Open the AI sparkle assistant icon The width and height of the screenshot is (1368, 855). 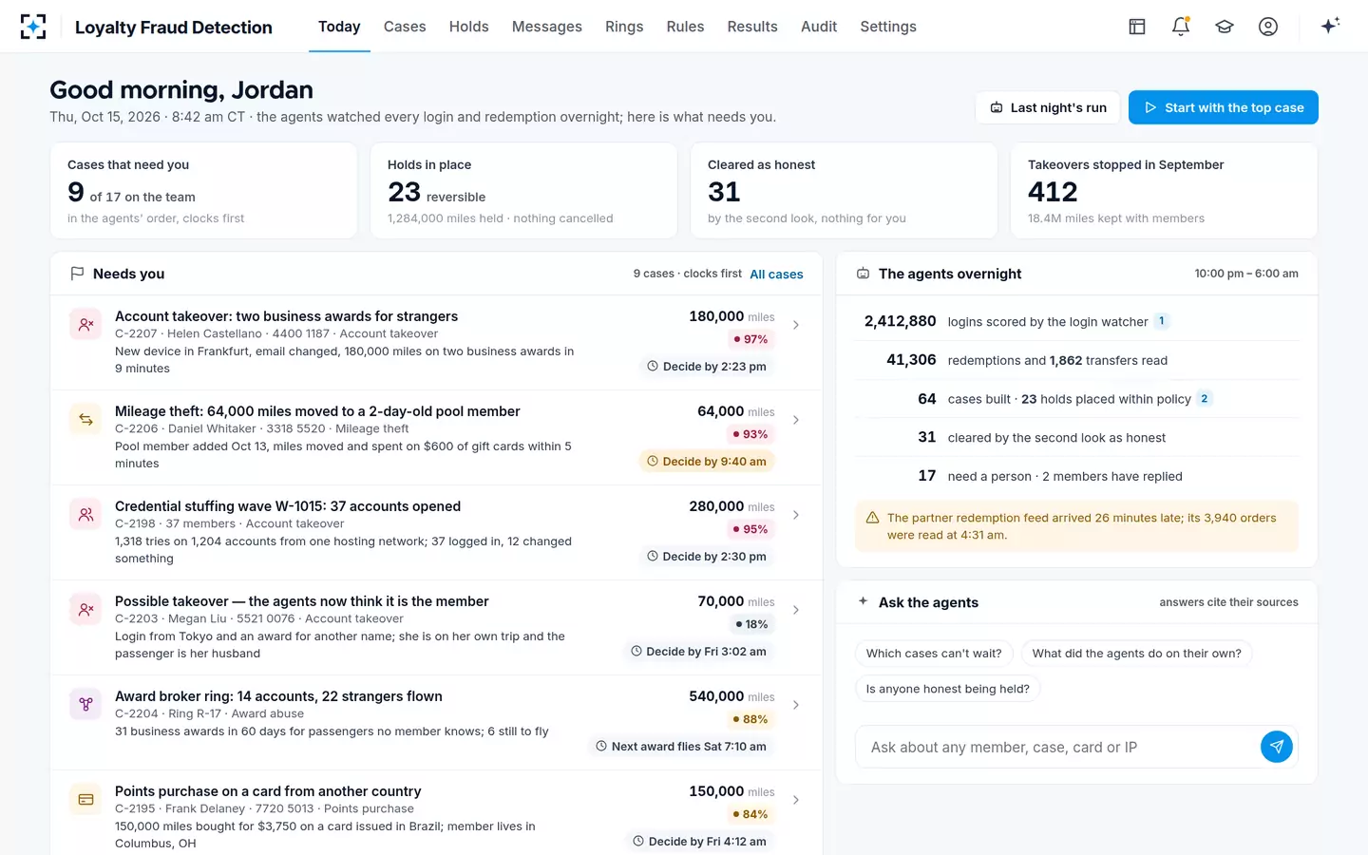click(1330, 26)
